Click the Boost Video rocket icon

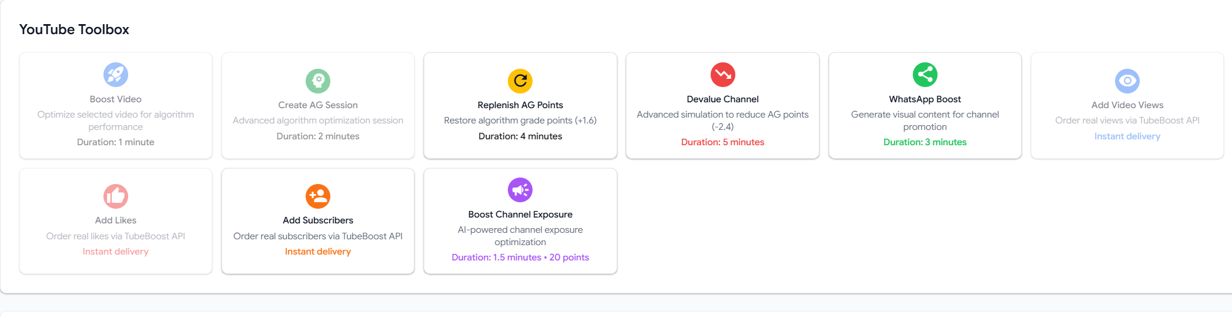pos(116,75)
